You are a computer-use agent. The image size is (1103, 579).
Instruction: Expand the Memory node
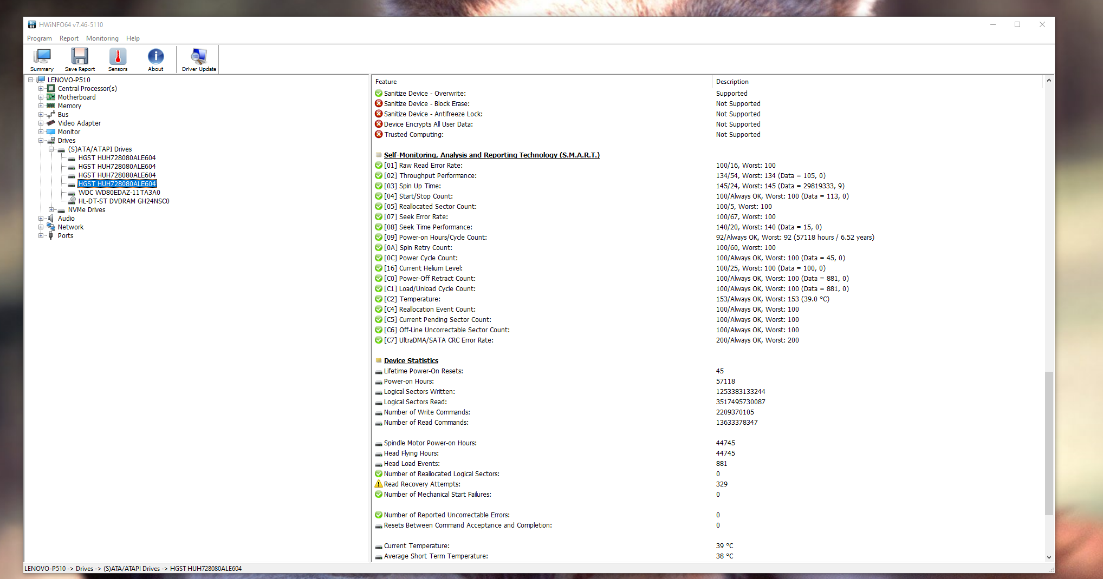point(41,106)
